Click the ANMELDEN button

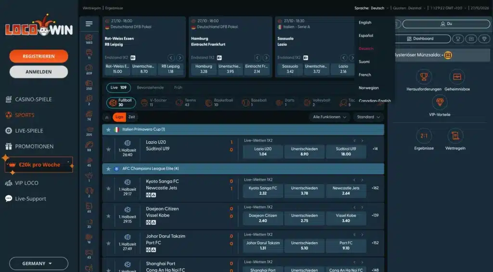[39, 72]
